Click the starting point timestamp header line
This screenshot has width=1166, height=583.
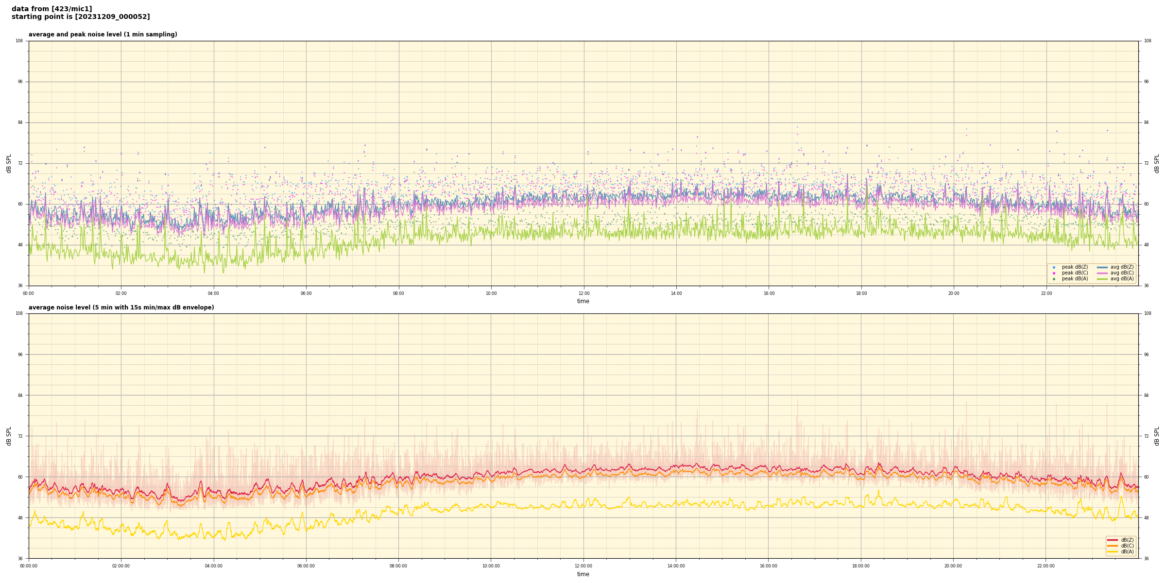pyautogui.click(x=81, y=17)
